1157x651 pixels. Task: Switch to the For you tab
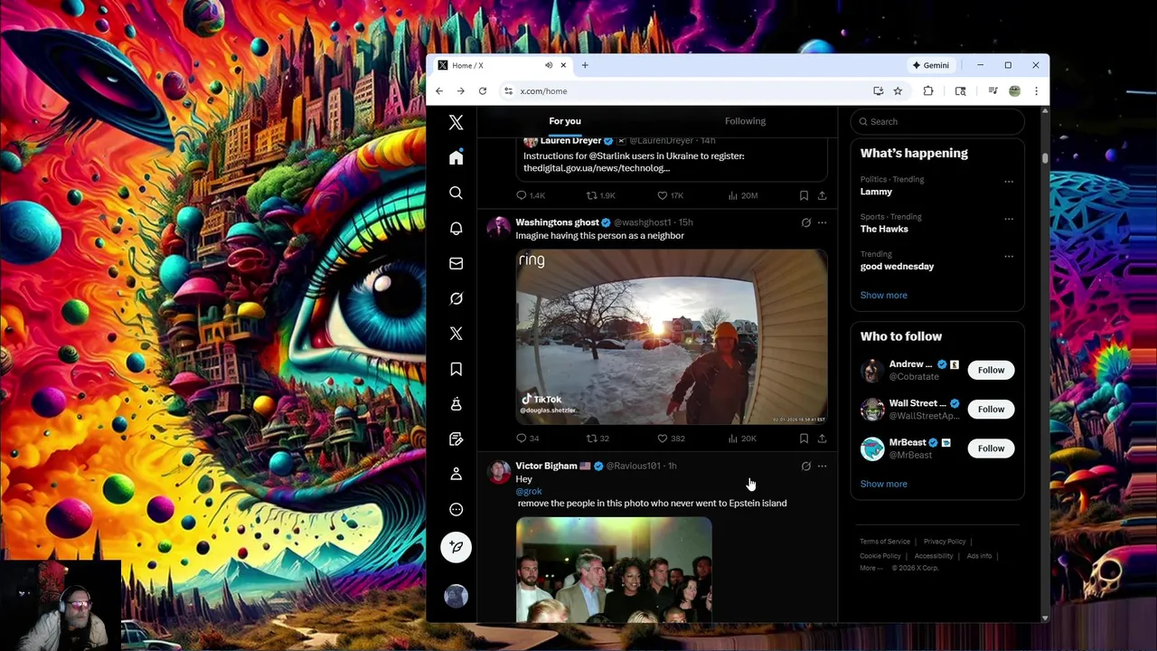(565, 121)
